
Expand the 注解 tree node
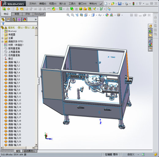[2, 38]
